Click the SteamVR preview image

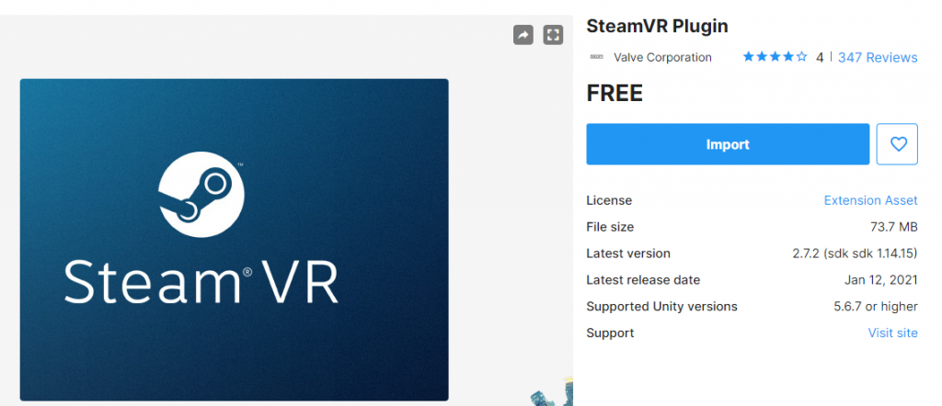(x=235, y=239)
